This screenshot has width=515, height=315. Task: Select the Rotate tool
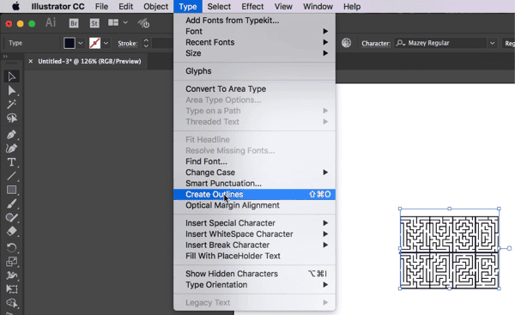click(x=11, y=248)
